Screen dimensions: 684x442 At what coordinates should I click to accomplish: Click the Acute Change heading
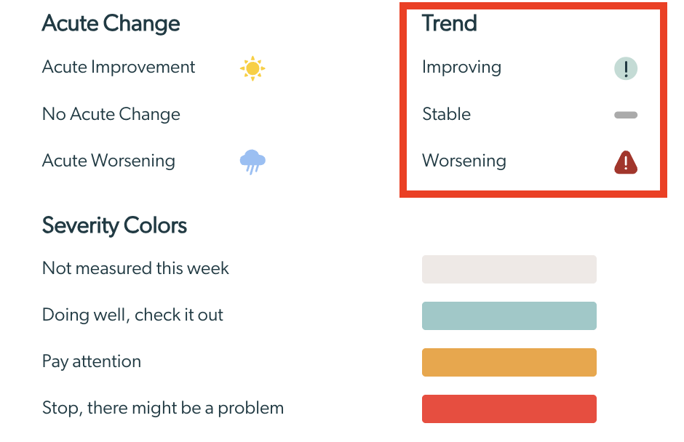coord(111,23)
